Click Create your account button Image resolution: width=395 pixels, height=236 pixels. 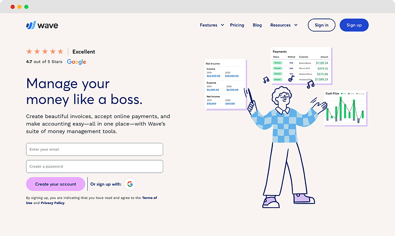coord(55,184)
